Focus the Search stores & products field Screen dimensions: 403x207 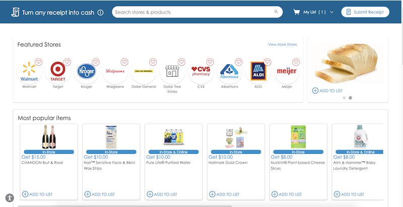197,12
